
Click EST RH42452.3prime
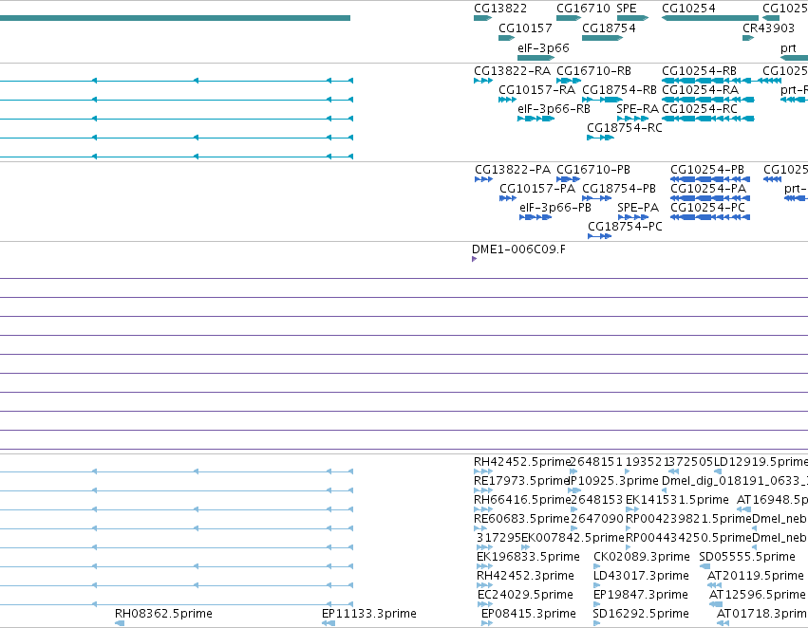(525, 576)
